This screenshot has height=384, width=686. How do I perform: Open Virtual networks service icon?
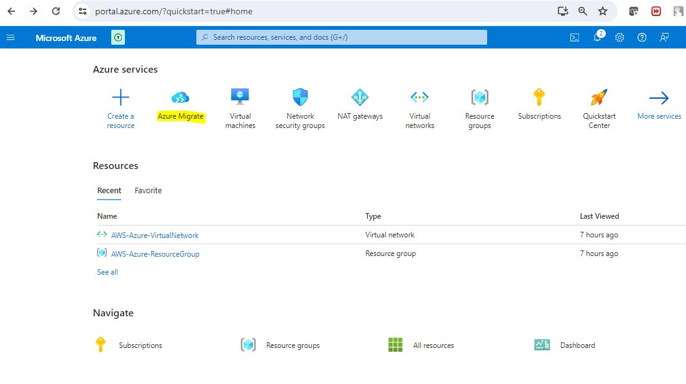coord(419,98)
